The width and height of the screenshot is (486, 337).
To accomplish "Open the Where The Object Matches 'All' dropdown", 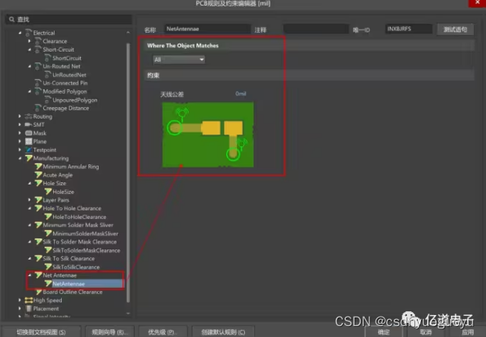I will point(179,59).
